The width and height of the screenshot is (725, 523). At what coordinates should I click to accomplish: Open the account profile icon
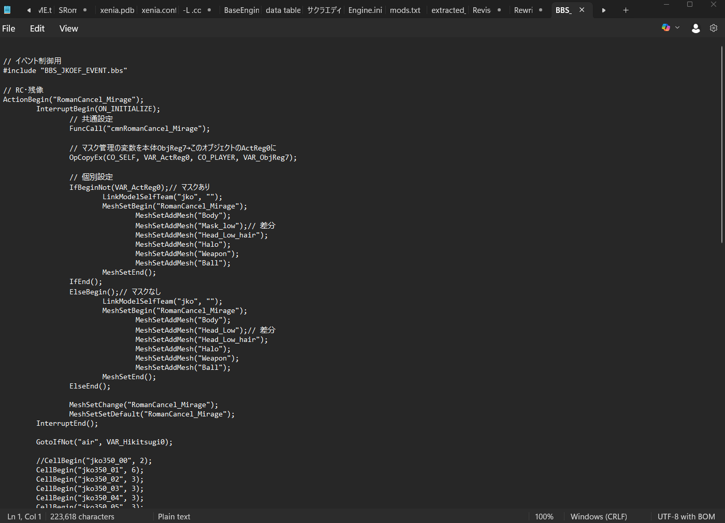tap(696, 28)
